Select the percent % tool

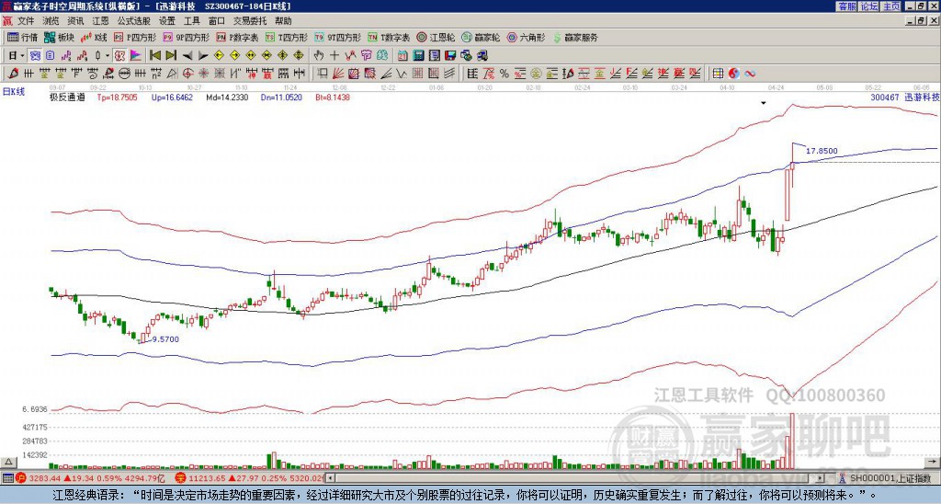505,74
